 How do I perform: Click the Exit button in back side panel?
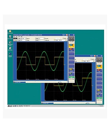tap(99, 95)
